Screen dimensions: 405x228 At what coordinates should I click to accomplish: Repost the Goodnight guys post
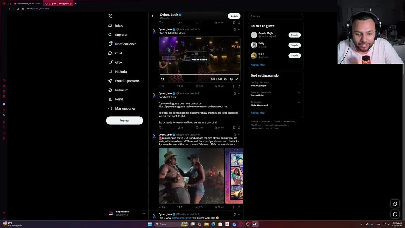180,127
